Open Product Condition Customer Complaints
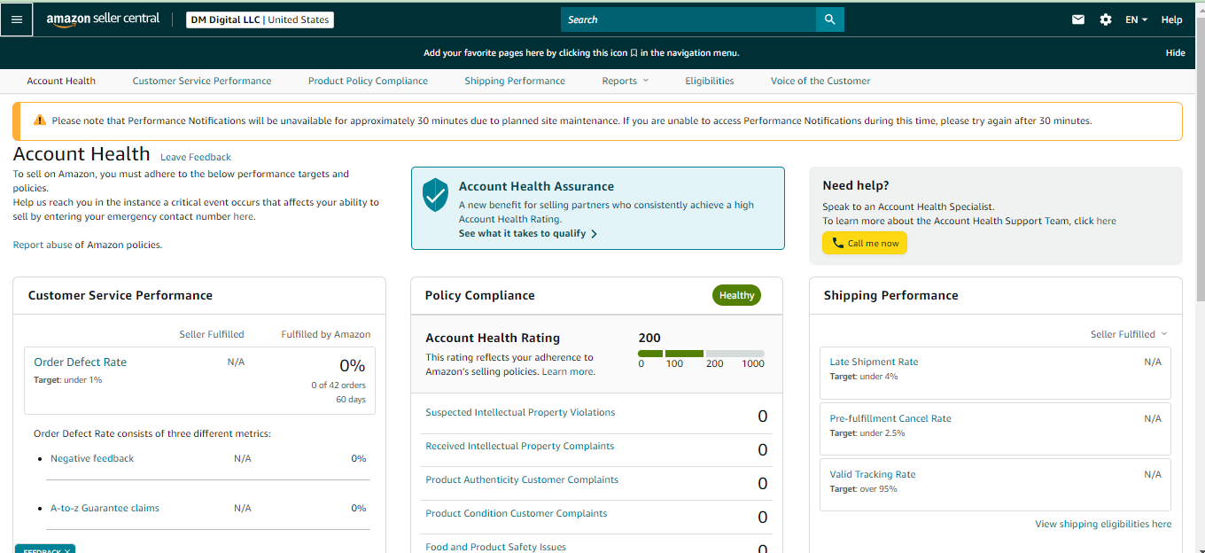 (x=517, y=513)
